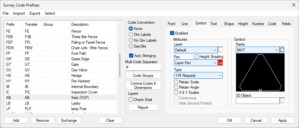Open the Type dropdown showing 1-Pt Request
Image resolution: width=299 pixels, height=128 pixels.
click(x=198, y=76)
